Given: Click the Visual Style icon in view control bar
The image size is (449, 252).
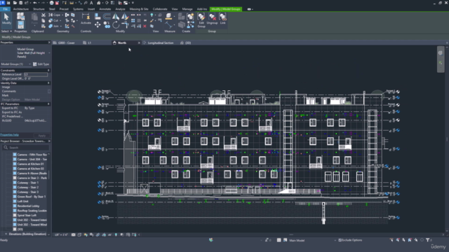Looking at the screenshot, I should (x=79, y=234).
